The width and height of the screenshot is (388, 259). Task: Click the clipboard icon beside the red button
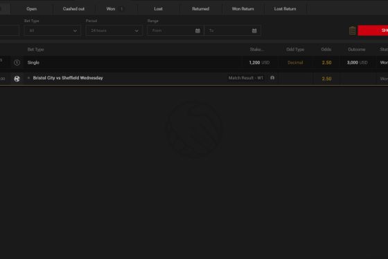[x=353, y=30]
